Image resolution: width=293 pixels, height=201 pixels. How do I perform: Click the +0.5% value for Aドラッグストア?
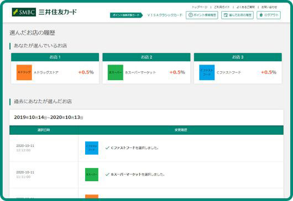point(86,72)
